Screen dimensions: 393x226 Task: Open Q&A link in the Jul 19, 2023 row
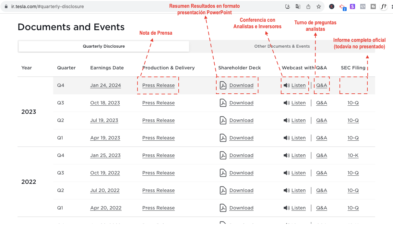pyautogui.click(x=322, y=120)
